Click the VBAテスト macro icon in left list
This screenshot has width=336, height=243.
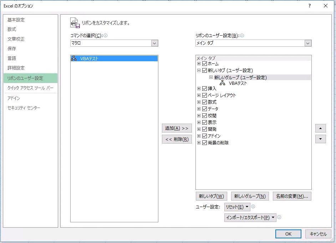(74, 58)
